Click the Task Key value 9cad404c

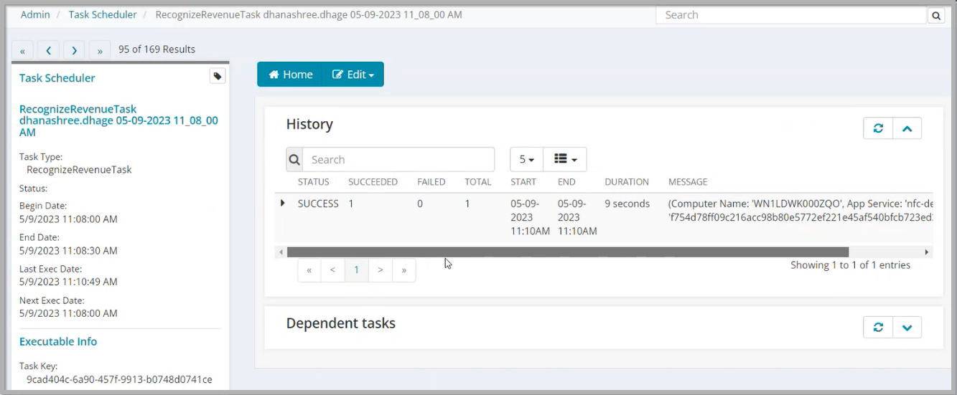[x=119, y=379]
